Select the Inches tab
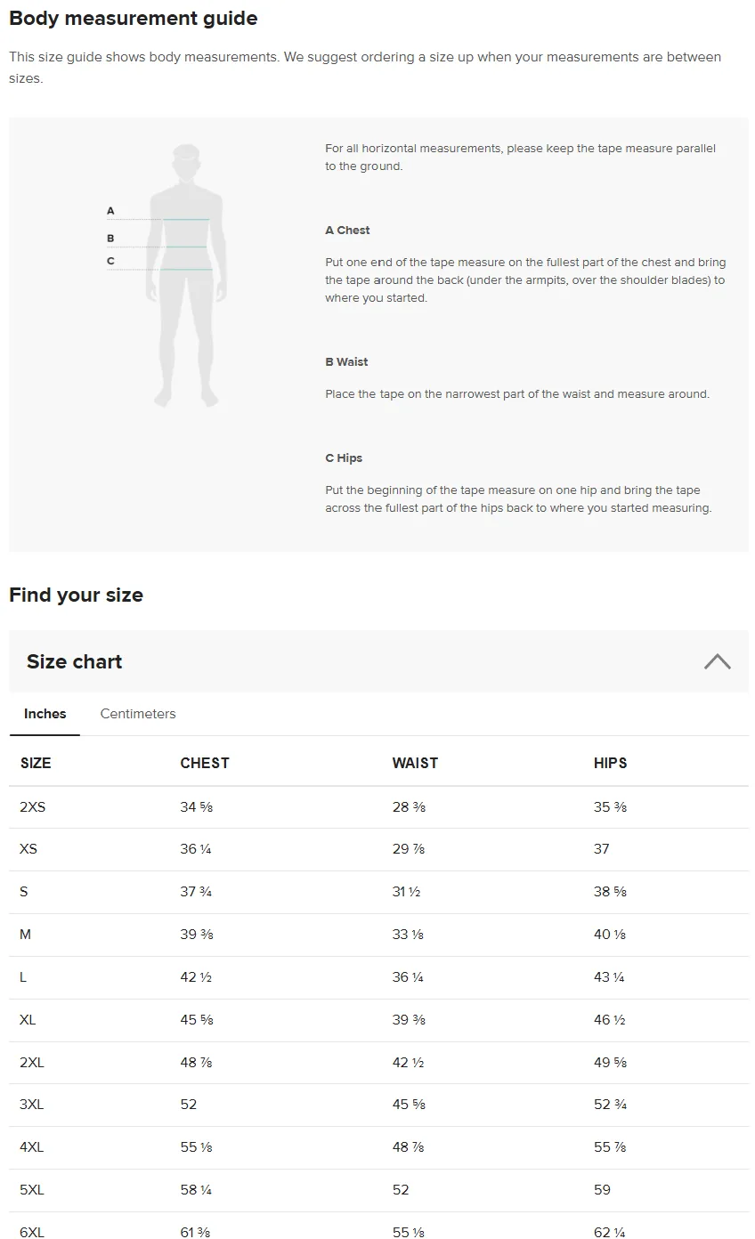Viewport: 755px width, 1239px height. click(45, 714)
